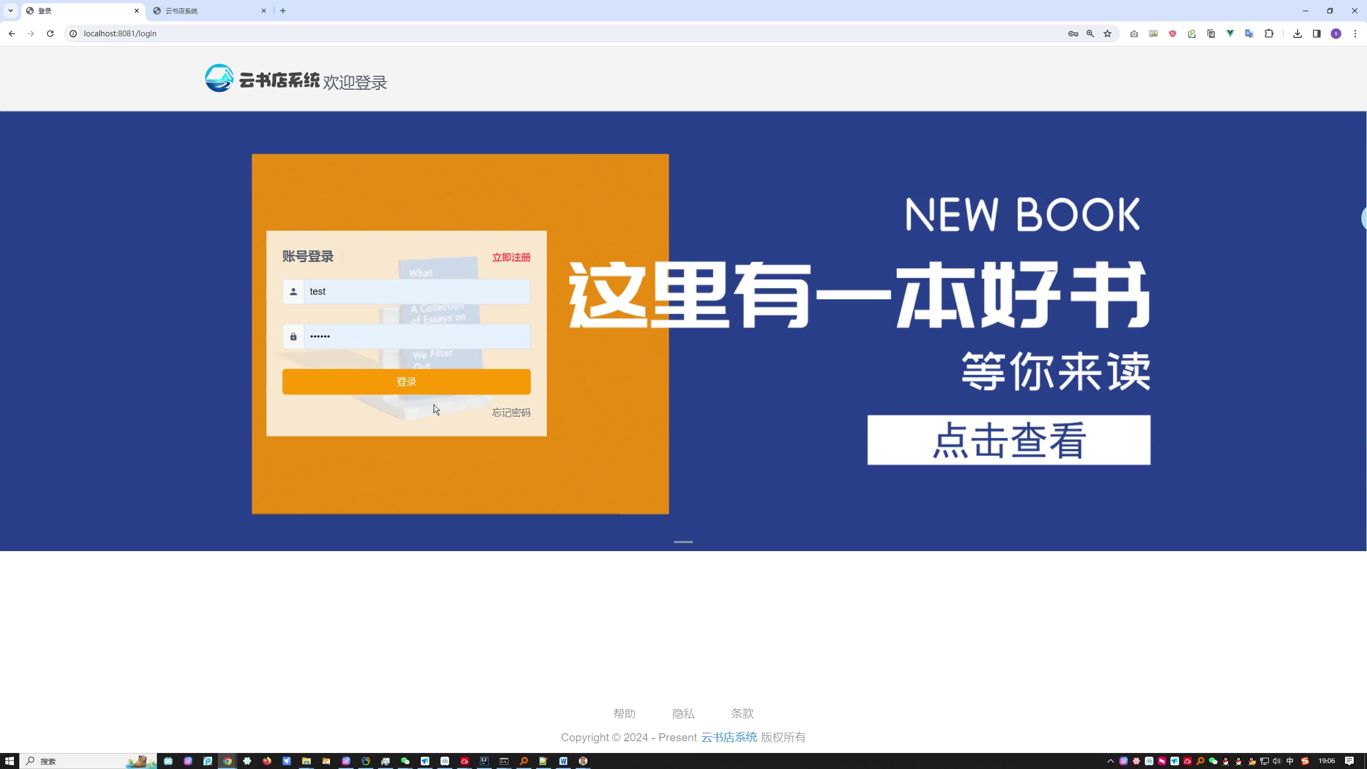Close the 登录 tab
The width and height of the screenshot is (1367, 769).
click(137, 11)
